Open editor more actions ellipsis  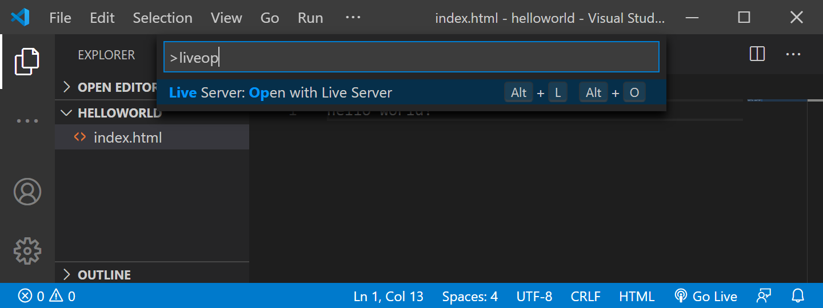[x=793, y=54]
